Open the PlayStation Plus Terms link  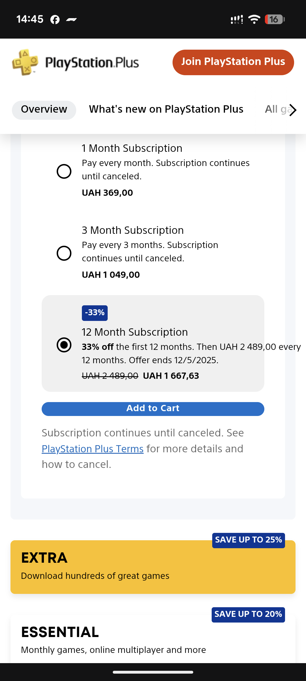[x=93, y=449]
